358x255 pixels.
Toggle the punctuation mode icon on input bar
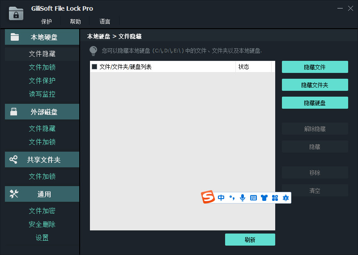tap(232, 198)
